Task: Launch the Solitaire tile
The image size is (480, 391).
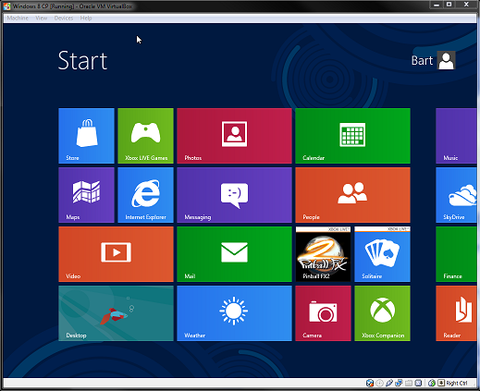Action: point(382,254)
